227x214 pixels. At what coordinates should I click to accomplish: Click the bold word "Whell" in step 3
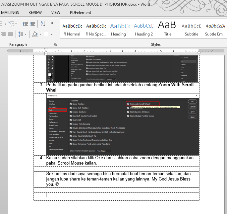click(52, 90)
